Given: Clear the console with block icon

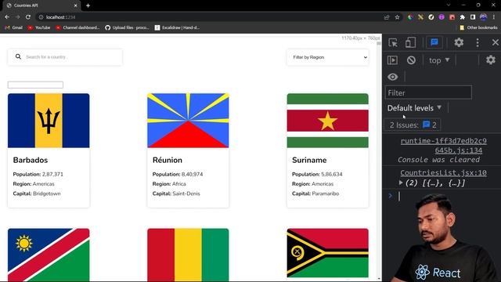Looking at the screenshot, I should coord(411,60).
